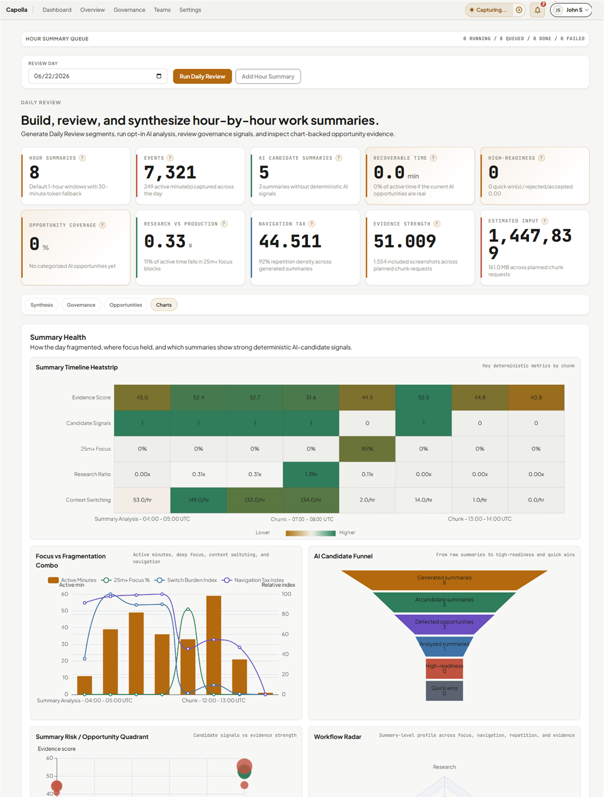Show help icon for Events card
Screen dimensions: 604x797
coord(170,158)
